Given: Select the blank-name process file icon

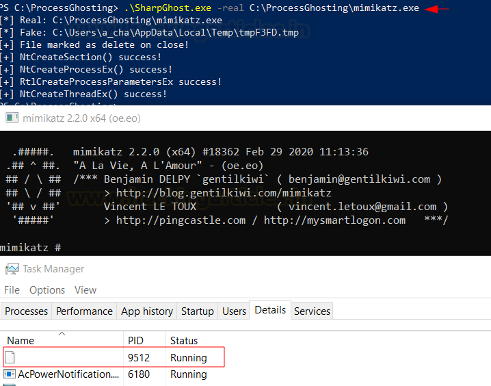Looking at the screenshot, I should (10, 357).
